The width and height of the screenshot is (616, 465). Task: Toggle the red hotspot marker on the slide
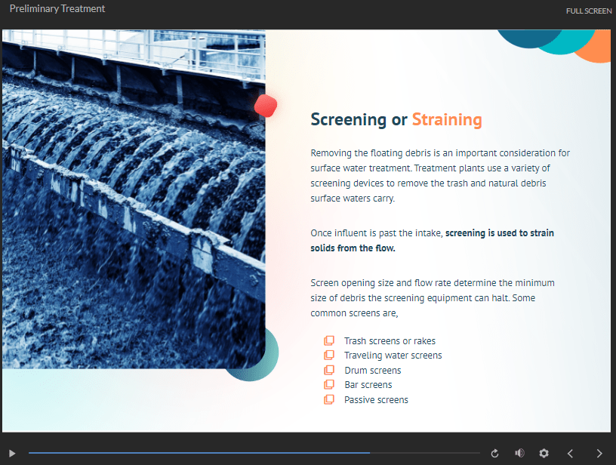click(x=266, y=106)
